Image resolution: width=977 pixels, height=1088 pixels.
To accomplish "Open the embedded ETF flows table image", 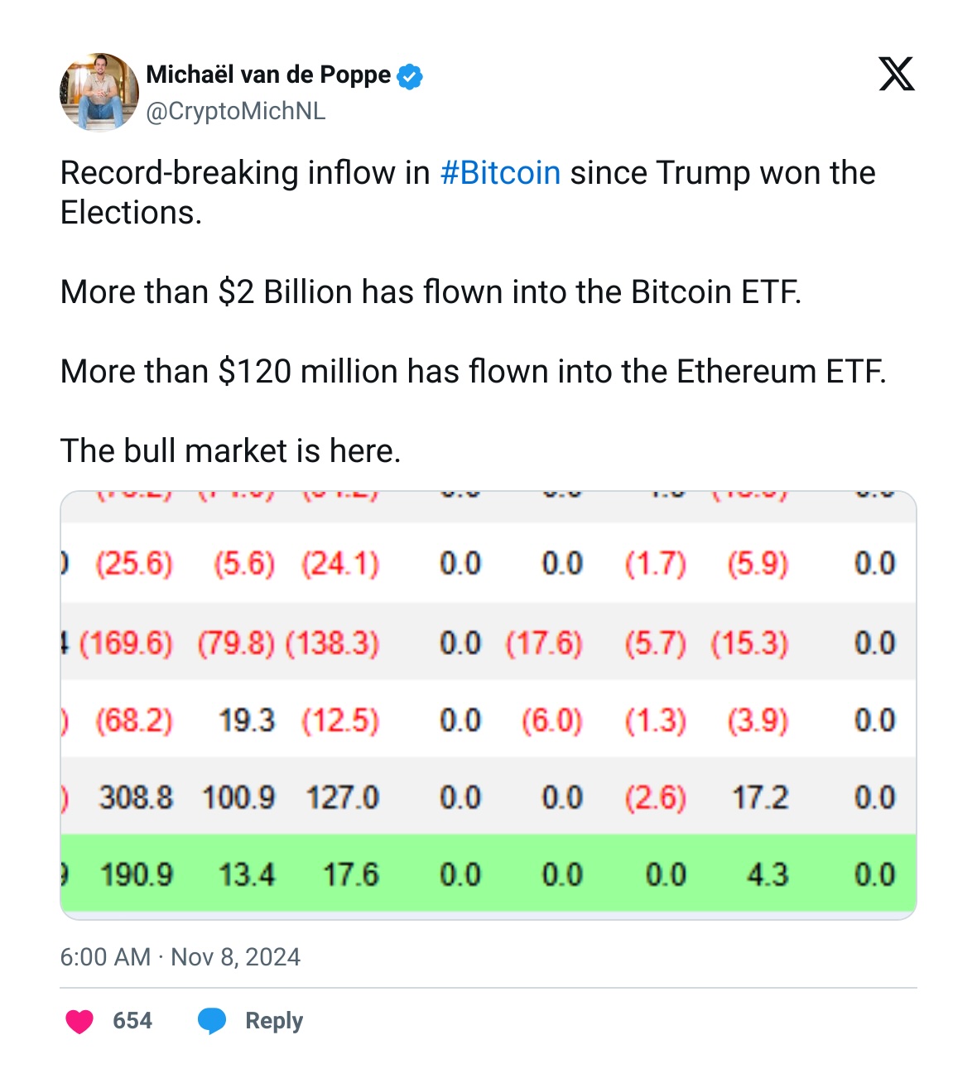I will coord(488,704).
